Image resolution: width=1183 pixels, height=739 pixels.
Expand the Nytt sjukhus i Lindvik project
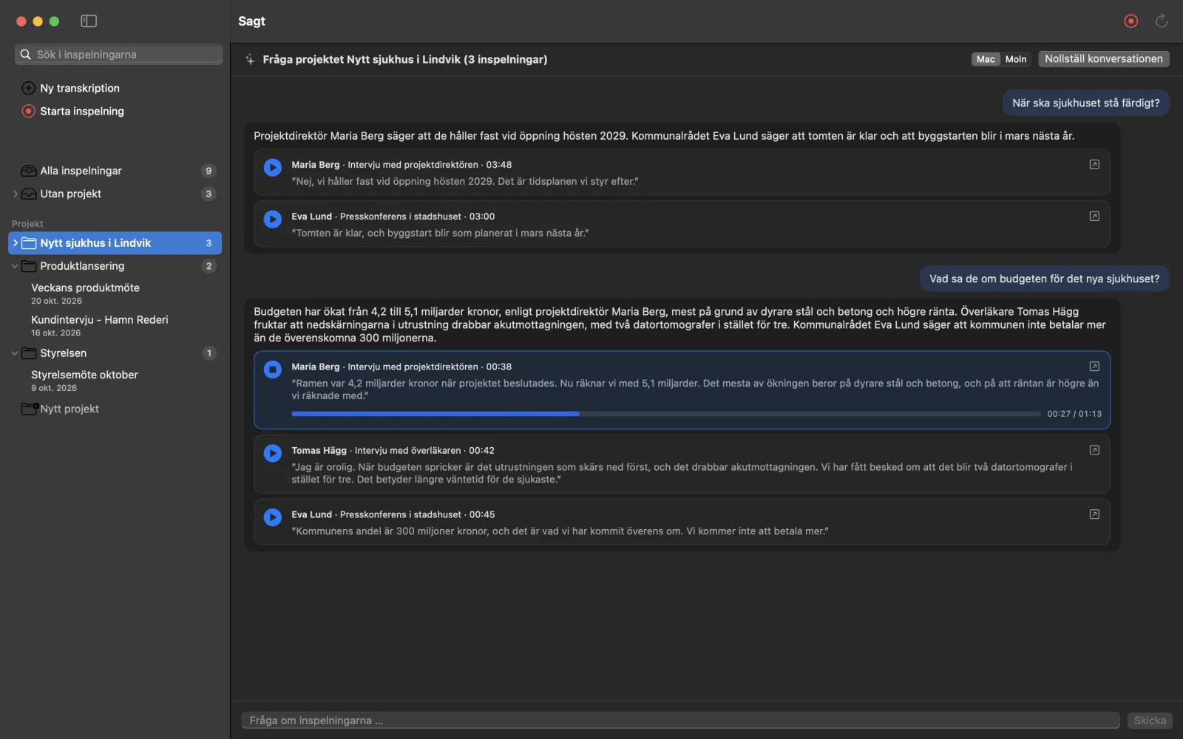[15, 243]
